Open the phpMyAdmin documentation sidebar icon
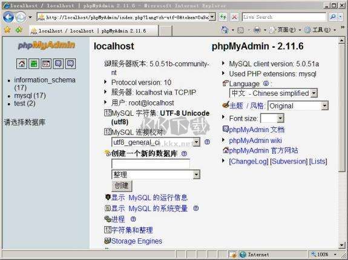Viewport: 348px width, 260px height. [58, 64]
